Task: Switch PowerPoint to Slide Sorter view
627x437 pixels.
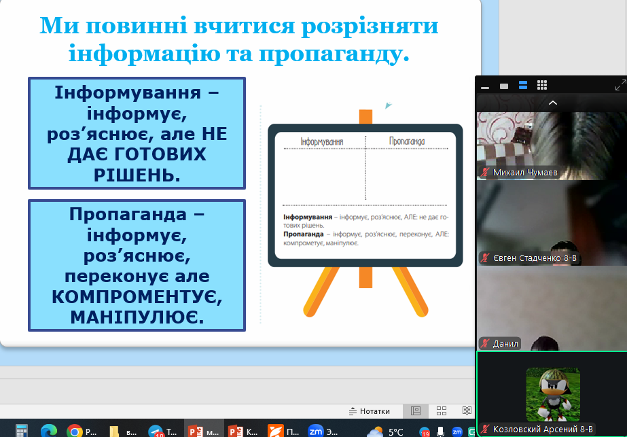Action: pyautogui.click(x=441, y=411)
